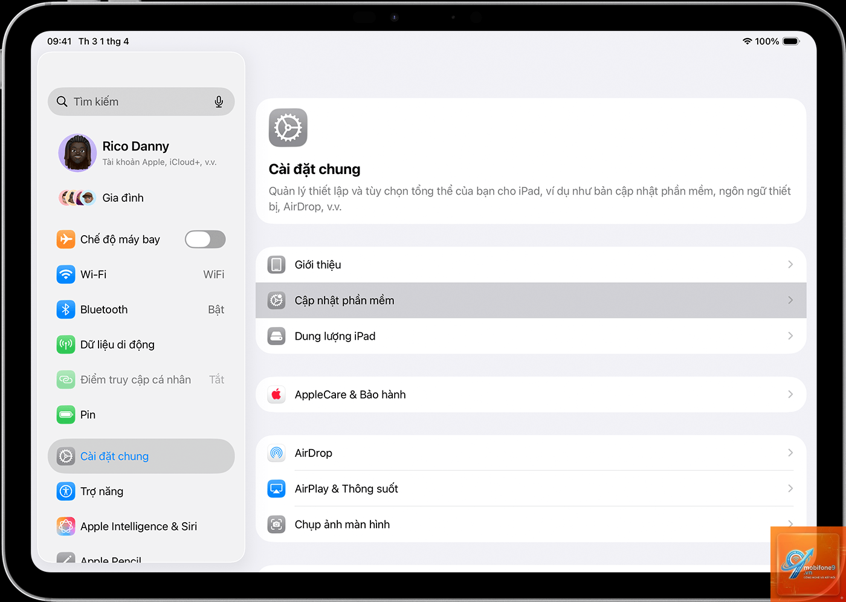Click the Dữ liệu di động antenna icon

[66, 345]
